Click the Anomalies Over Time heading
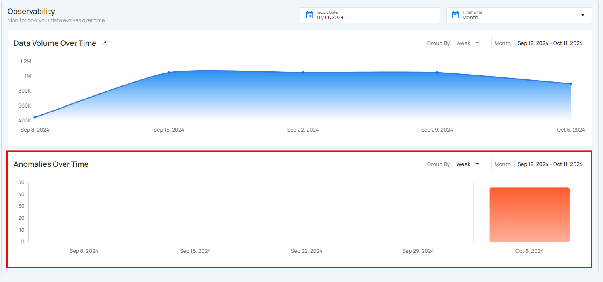603x282 pixels. coord(51,164)
